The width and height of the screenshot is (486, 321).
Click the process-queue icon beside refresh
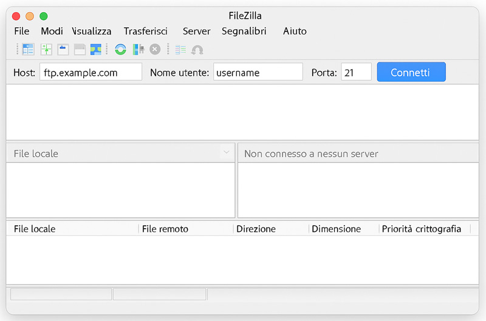click(139, 49)
